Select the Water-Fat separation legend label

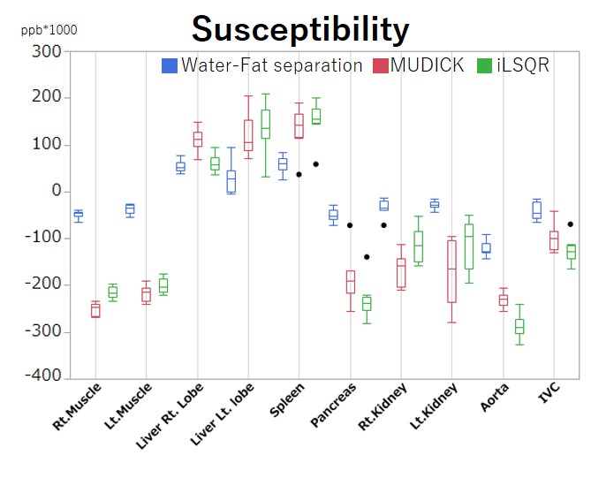point(271,65)
